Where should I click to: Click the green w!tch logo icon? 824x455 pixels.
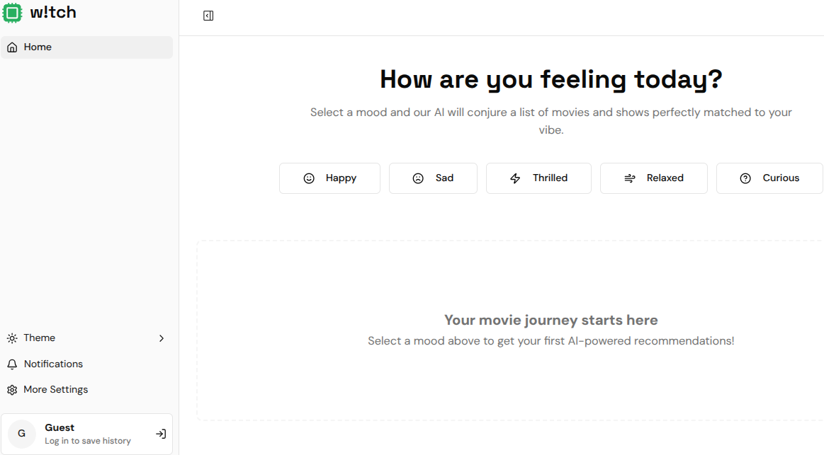(12, 12)
